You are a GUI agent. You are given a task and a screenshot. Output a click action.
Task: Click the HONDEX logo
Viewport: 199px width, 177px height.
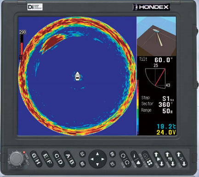151,7
